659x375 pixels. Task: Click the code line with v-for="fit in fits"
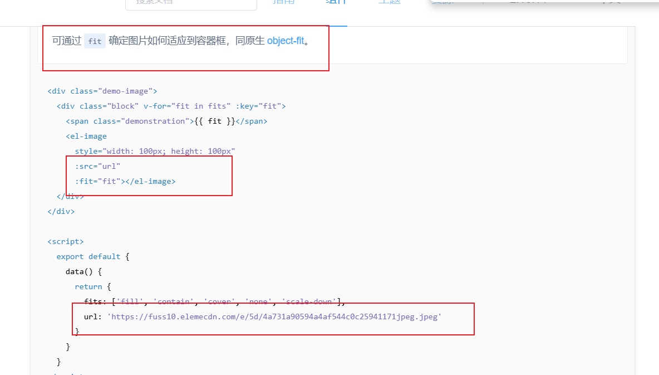[171, 106]
